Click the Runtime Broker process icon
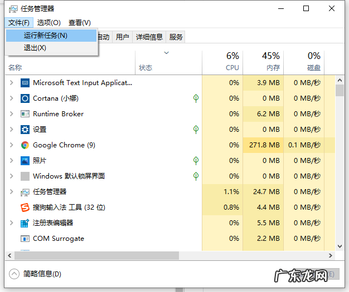 25,114
